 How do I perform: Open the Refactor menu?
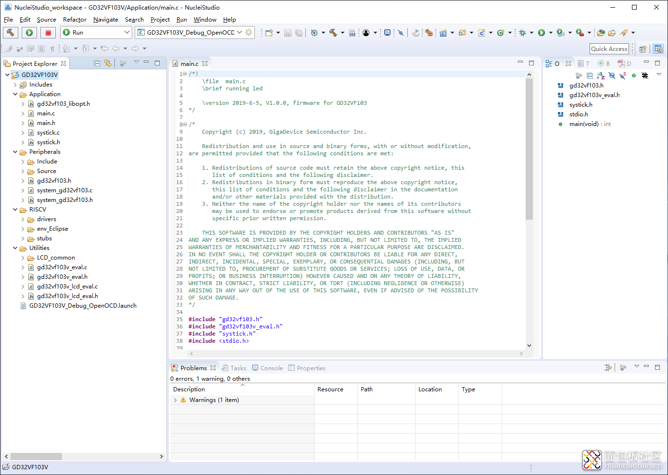tap(75, 20)
